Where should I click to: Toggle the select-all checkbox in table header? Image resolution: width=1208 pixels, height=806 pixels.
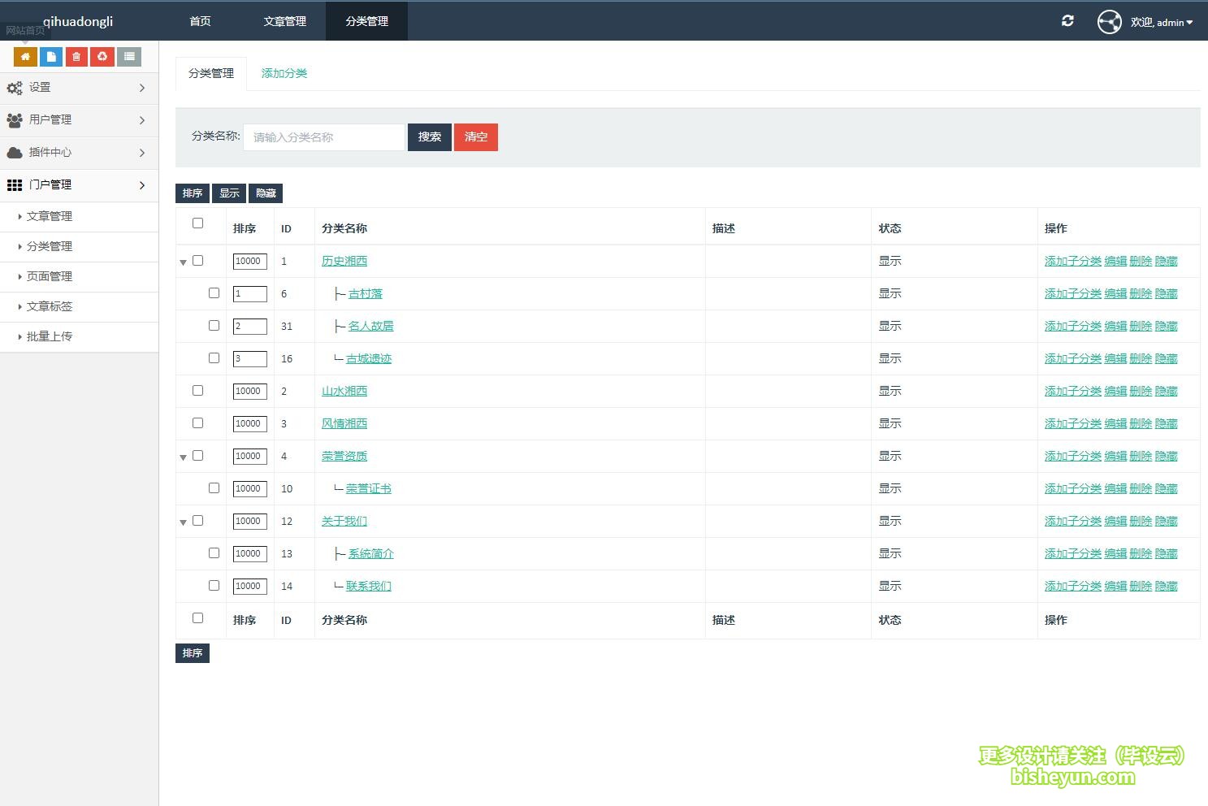pos(197,223)
